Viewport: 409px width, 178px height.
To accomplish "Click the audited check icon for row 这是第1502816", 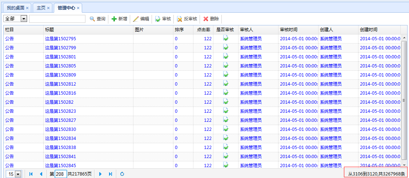I will point(226,93).
